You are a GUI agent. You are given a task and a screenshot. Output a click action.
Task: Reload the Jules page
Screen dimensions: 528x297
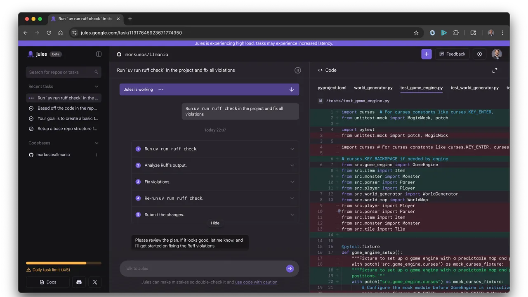pos(49,33)
